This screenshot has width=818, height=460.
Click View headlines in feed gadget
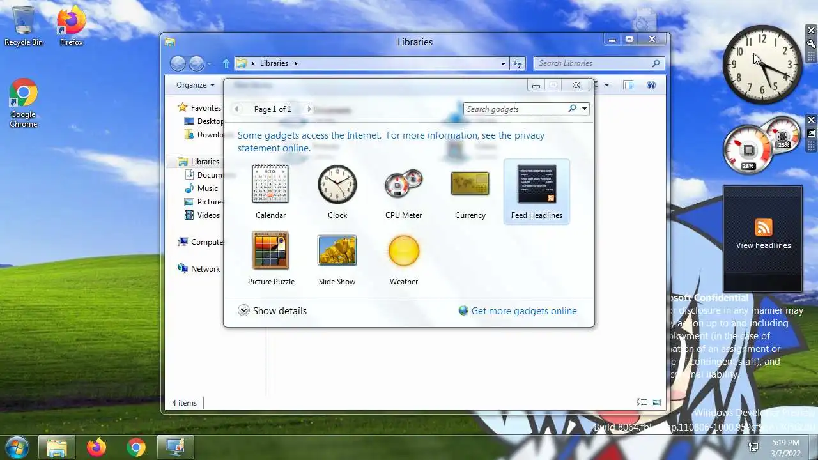point(763,245)
